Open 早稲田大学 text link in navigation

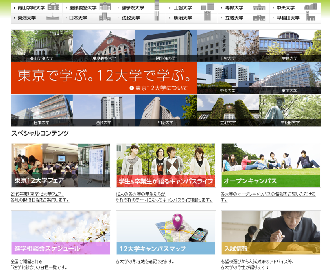coord(288,18)
